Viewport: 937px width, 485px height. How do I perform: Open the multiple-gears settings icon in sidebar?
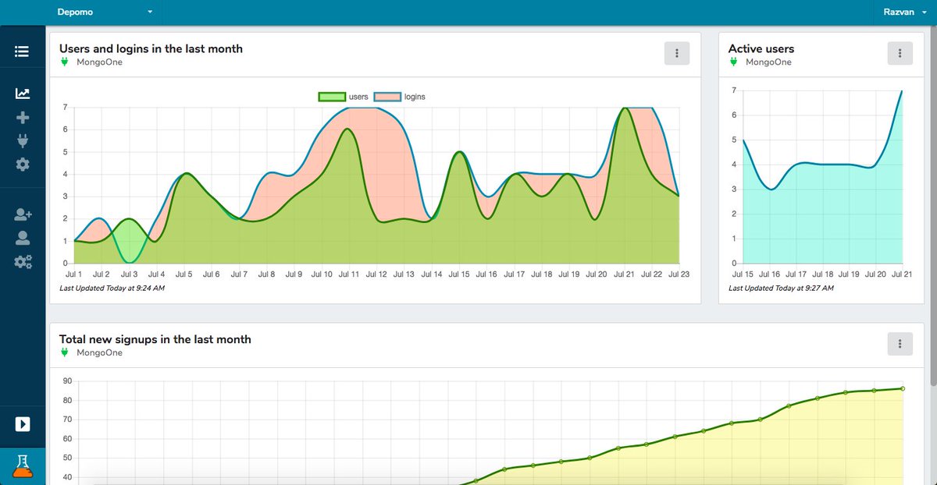click(23, 262)
